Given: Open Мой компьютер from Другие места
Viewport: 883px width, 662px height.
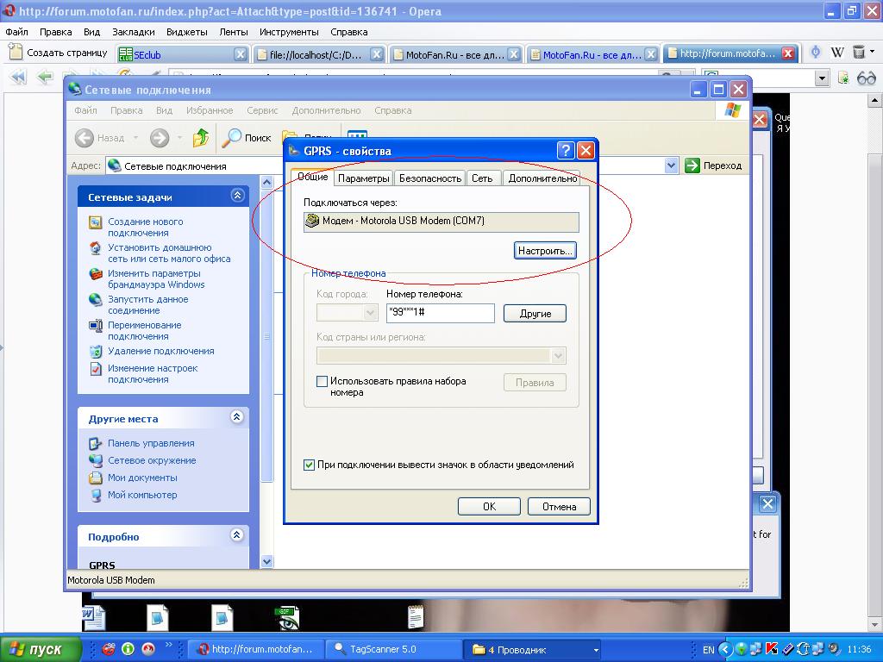Looking at the screenshot, I should (142, 496).
